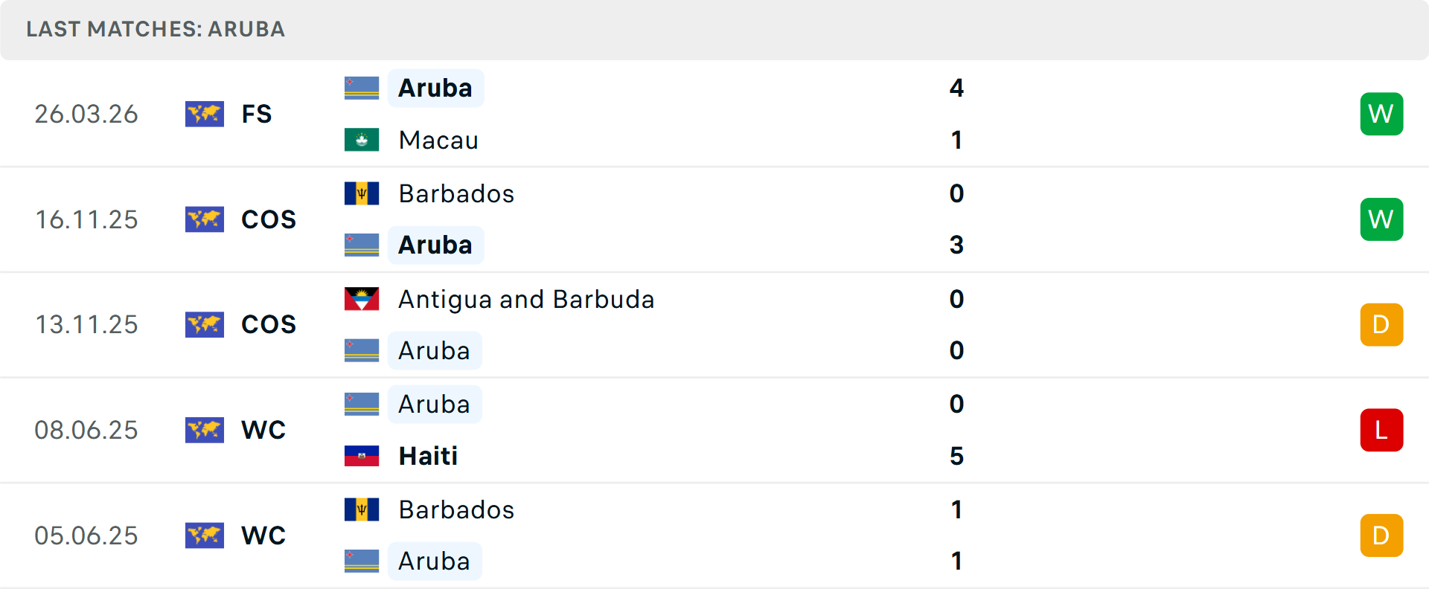Viewport: 1429px width, 589px height.
Task: Click the yellow D badge for the Antigua match
Action: pos(1381,324)
